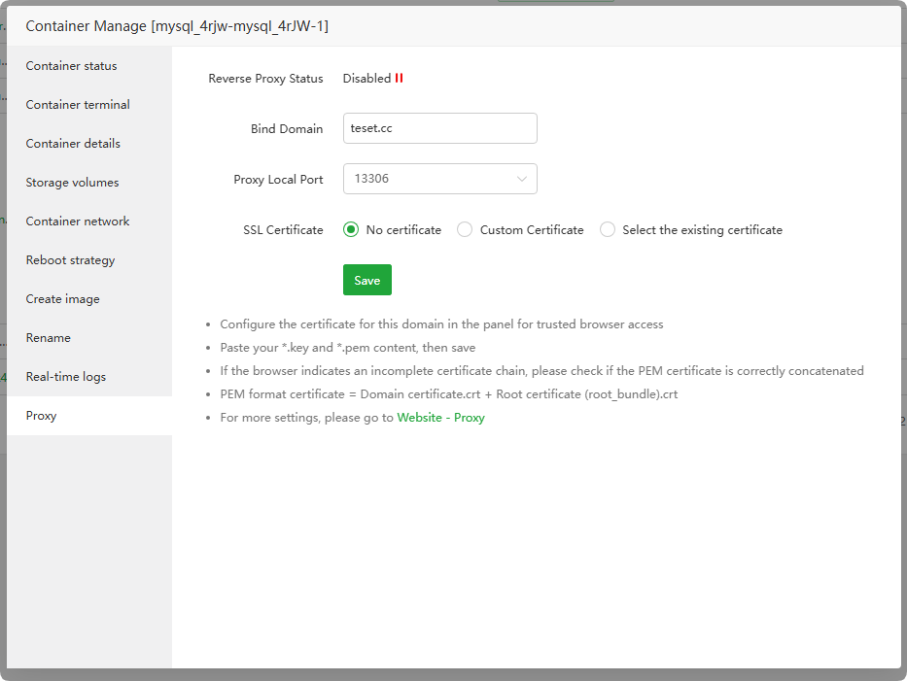Open the Container network tab
The height and width of the screenshot is (681, 907).
point(78,221)
